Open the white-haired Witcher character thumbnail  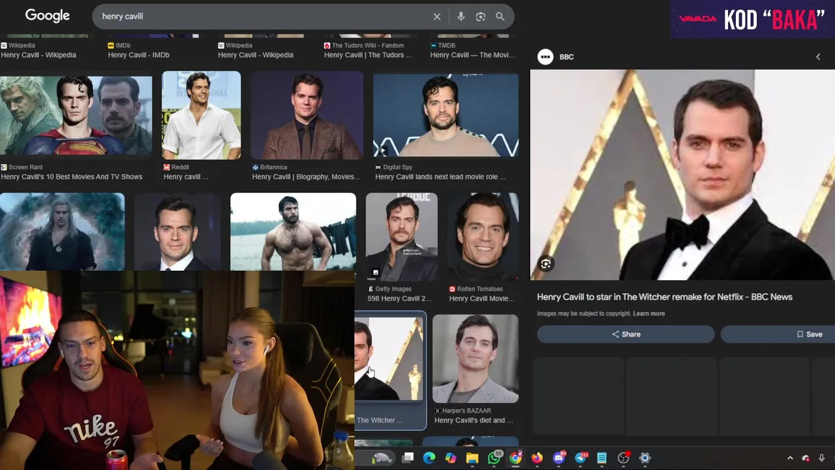62,232
